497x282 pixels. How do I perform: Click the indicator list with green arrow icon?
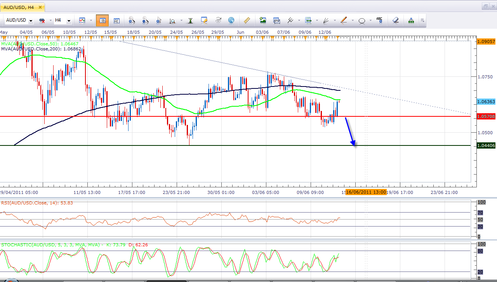(x=309, y=20)
